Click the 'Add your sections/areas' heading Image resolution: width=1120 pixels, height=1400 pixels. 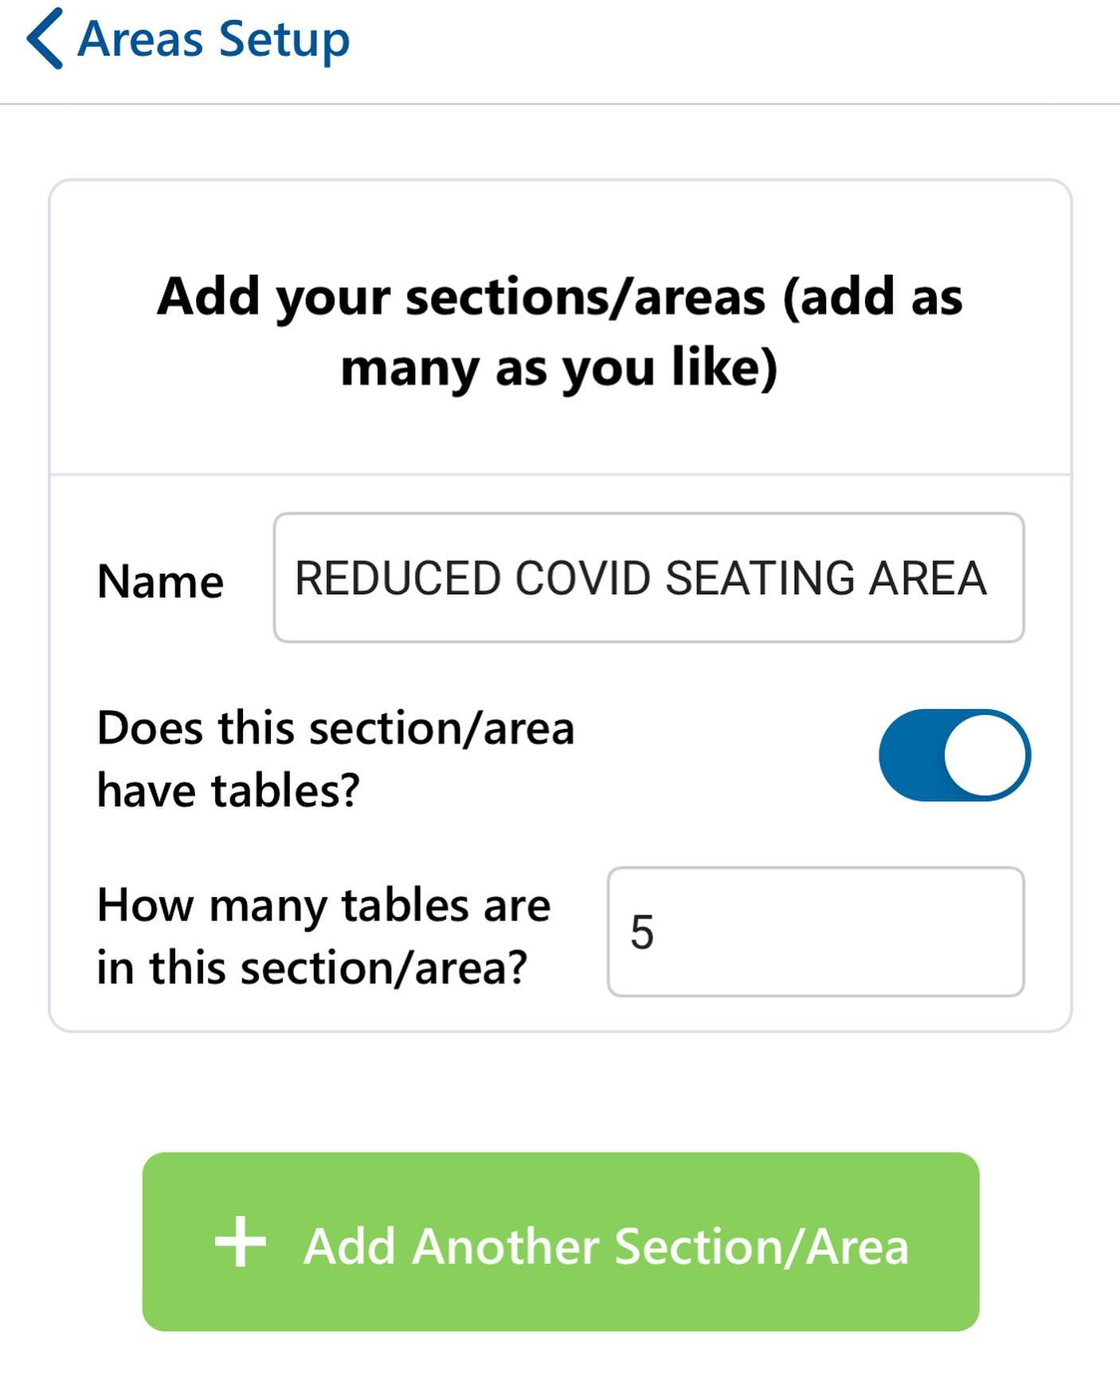point(560,331)
